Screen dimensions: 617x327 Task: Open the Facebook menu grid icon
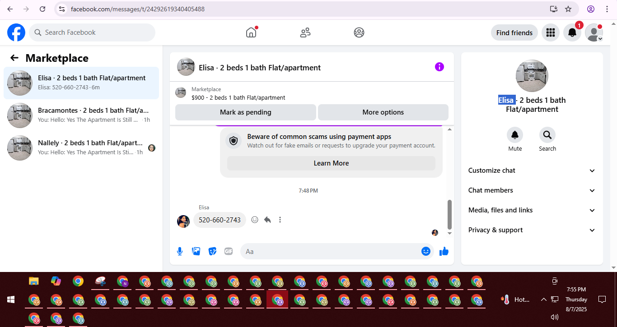coord(550,32)
